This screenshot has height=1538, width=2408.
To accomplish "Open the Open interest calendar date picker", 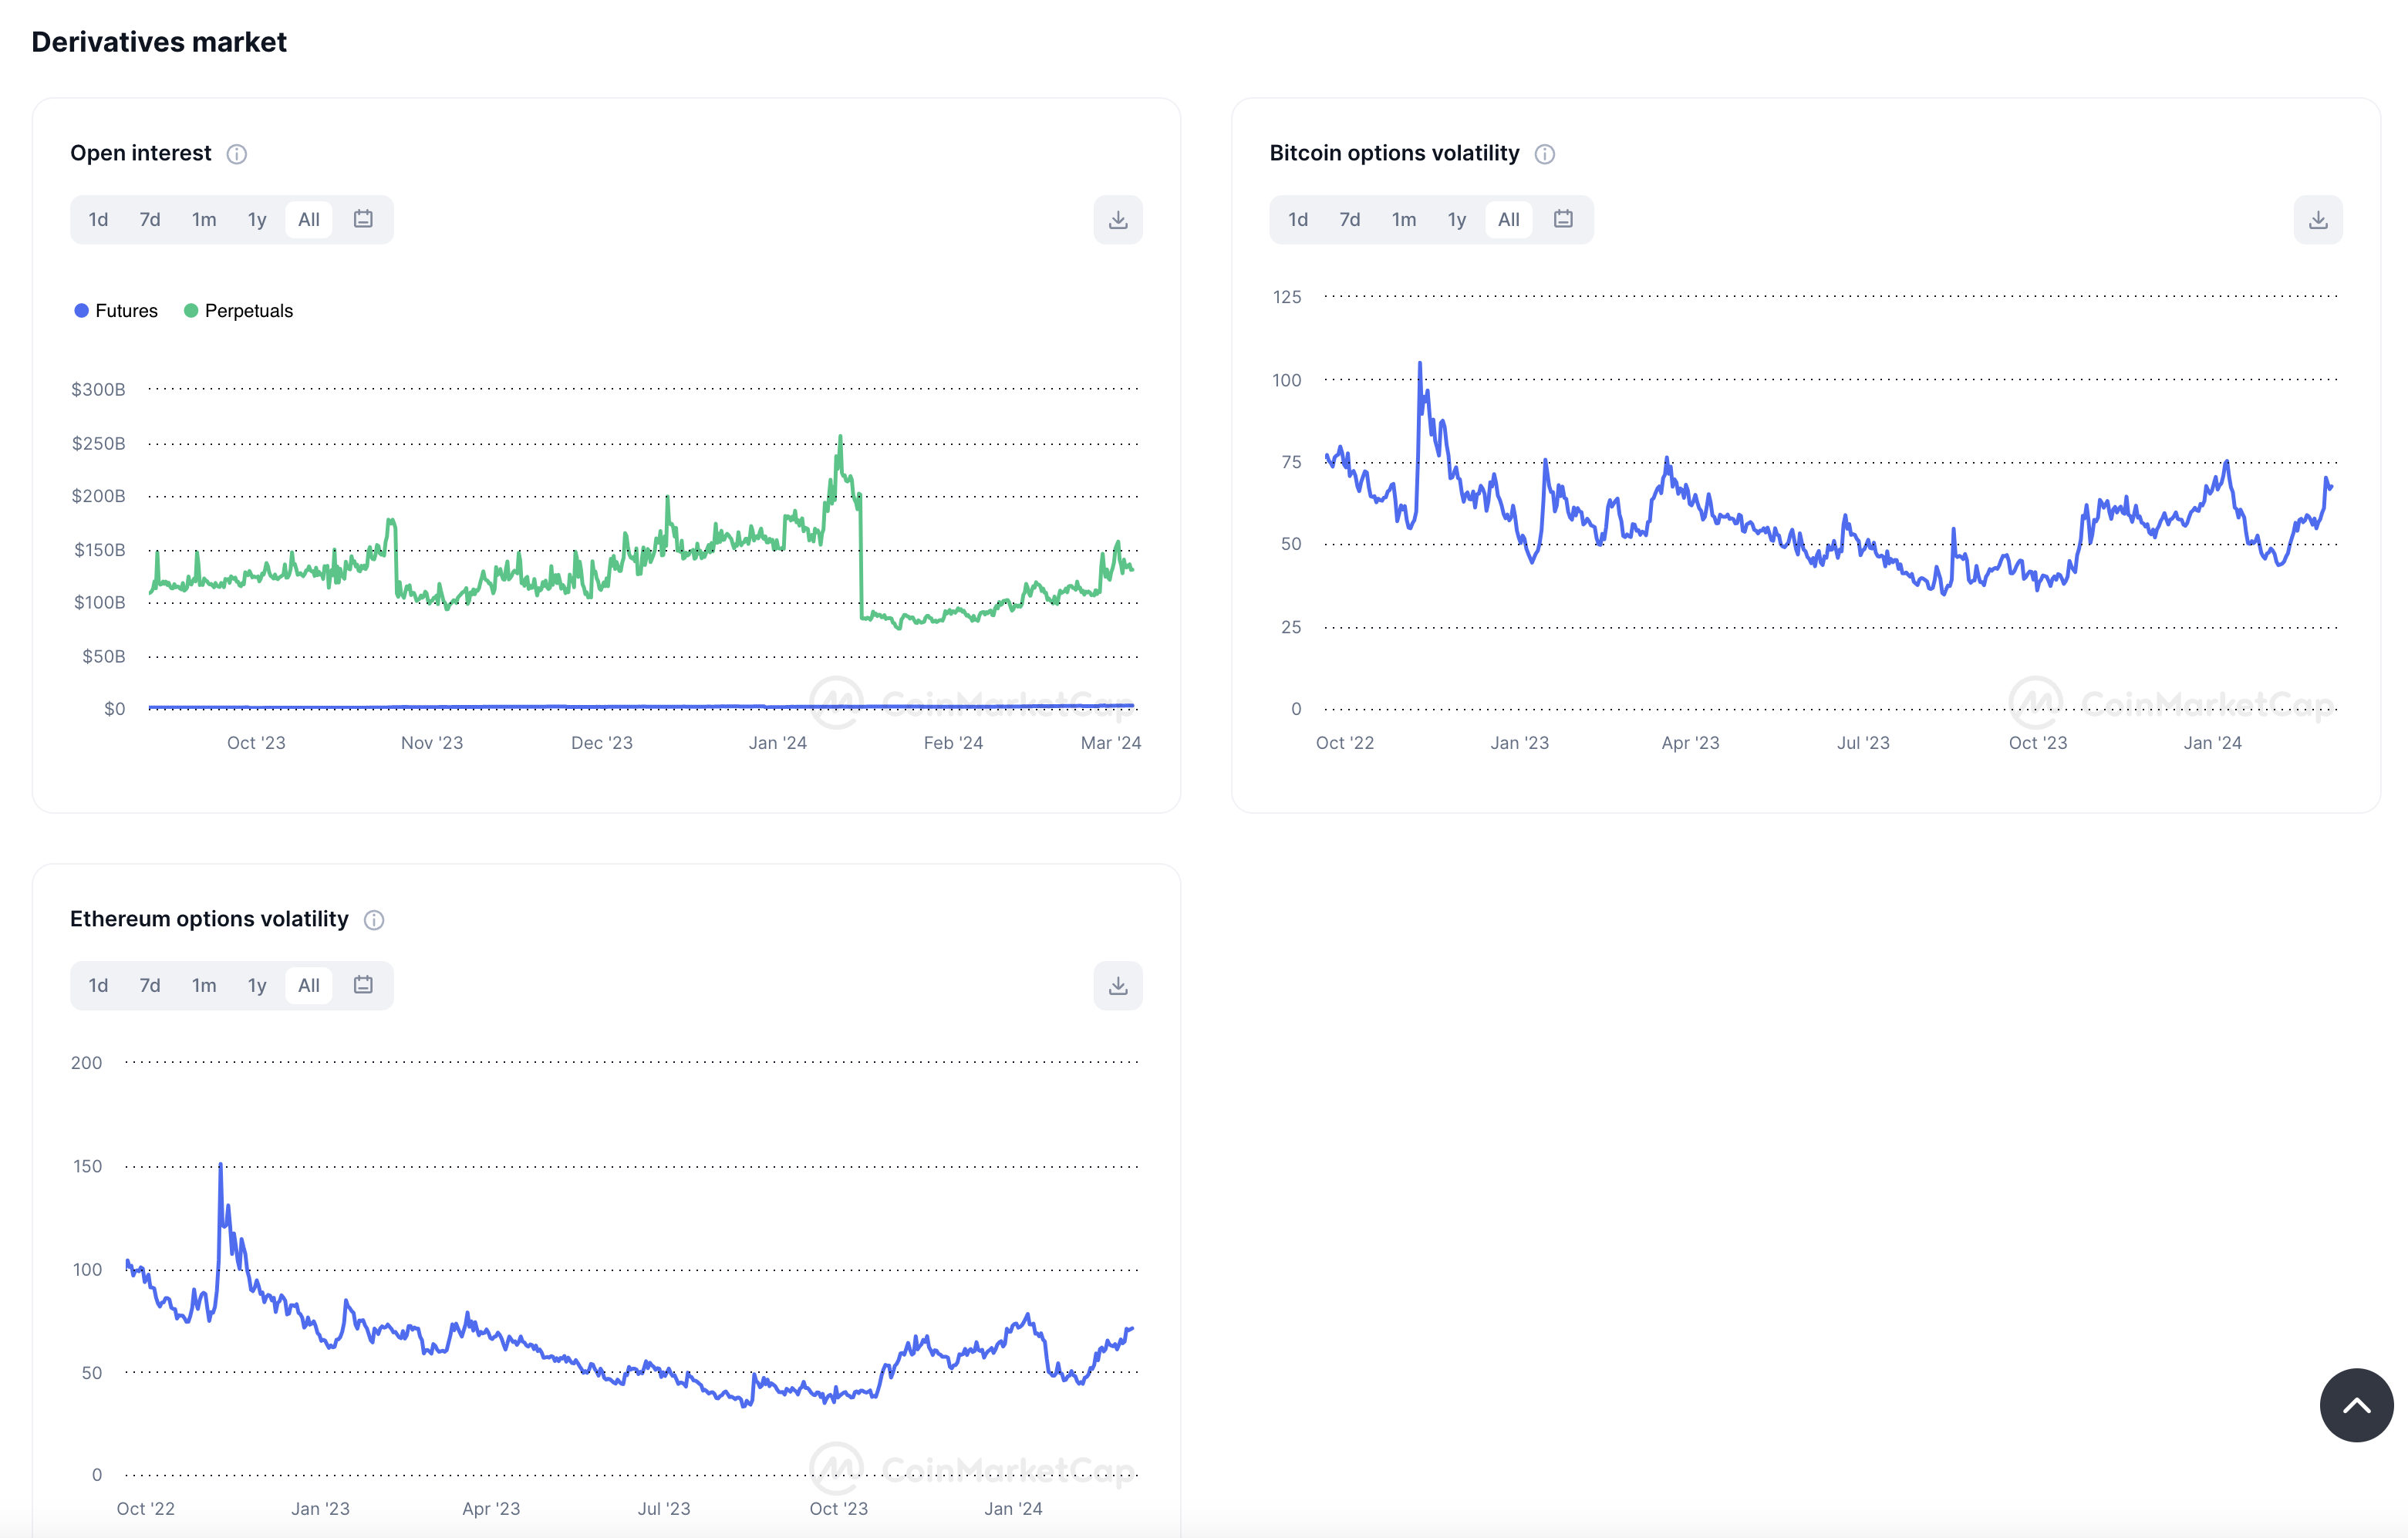I will [363, 219].
